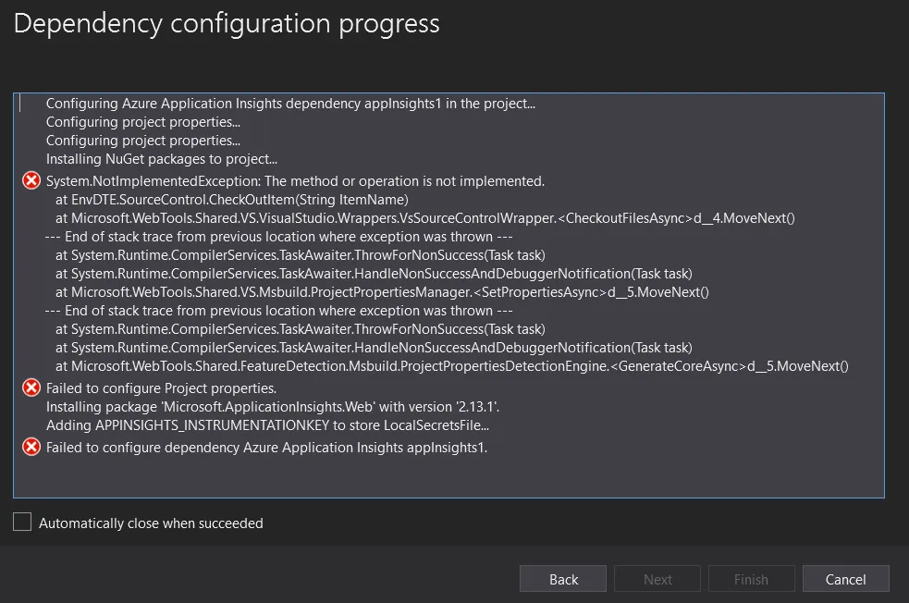909x603 pixels.
Task: Click the 'Automatically close when succeeded' label
Action: click(x=151, y=523)
